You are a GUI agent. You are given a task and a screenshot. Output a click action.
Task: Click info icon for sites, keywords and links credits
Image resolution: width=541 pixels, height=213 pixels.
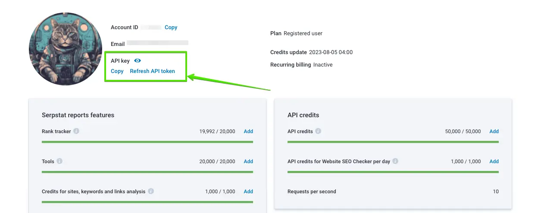click(151, 191)
